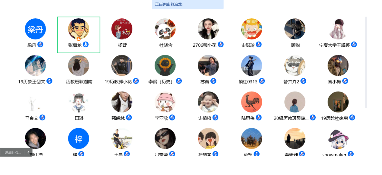
Task: Click the muted mic icon beside 梁丹
Action: click(x=40, y=45)
